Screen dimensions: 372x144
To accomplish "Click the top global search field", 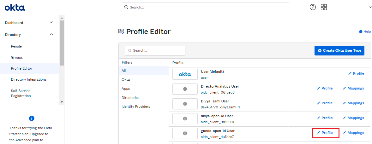I will [x=205, y=7].
